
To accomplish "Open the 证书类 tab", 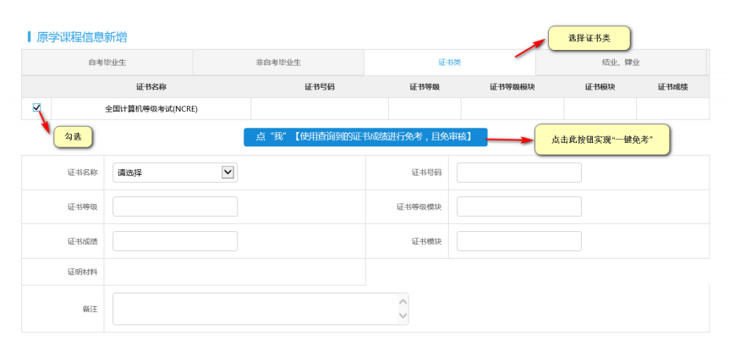I will pyautogui.click(x=449, y=63).
